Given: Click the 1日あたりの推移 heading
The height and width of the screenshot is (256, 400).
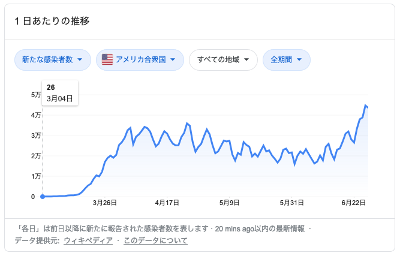Looking at the screenshot, I should coord(52,21).
